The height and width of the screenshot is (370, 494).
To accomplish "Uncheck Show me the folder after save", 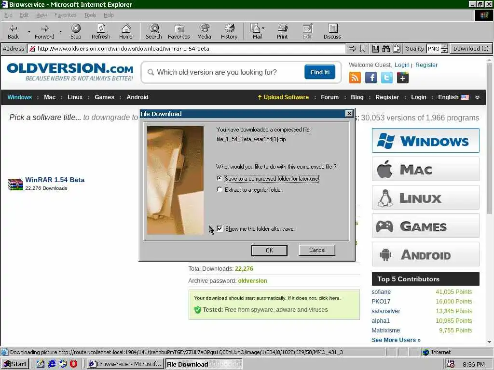I will (x=220, y=228).
